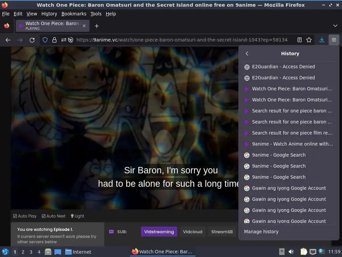
Task: Close the Watch One Piece tab
Action: pos(84,26)
